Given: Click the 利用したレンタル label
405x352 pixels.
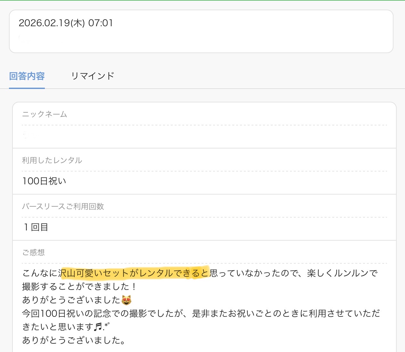Looking at the screenshot, I should tap(52, 160).
